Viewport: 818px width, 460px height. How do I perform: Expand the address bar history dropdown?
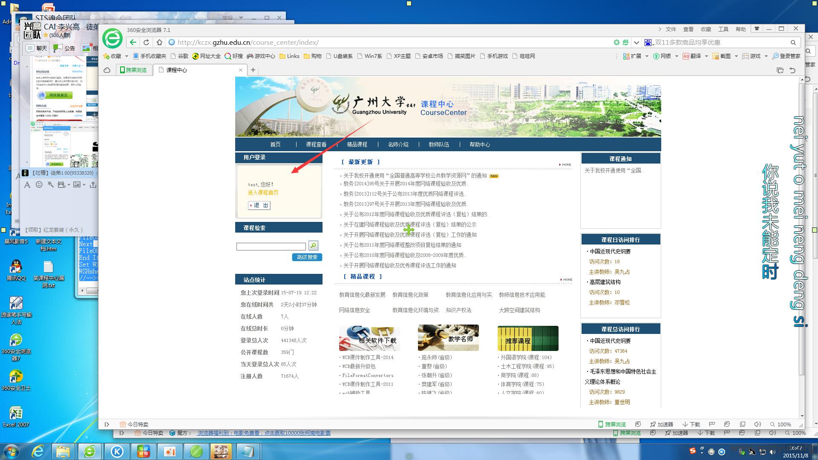coord(636,43)
